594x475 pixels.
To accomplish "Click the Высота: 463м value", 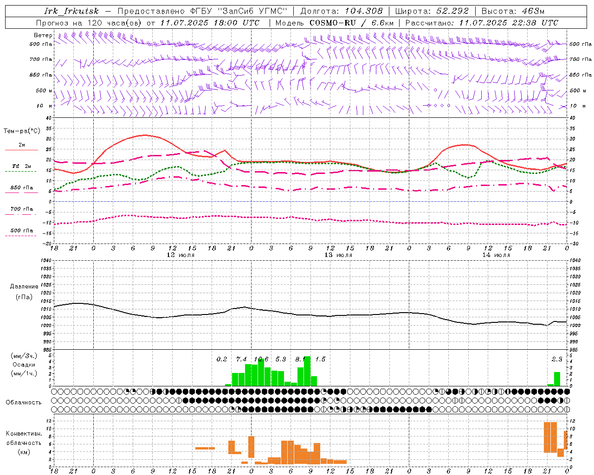I will 513,11.
